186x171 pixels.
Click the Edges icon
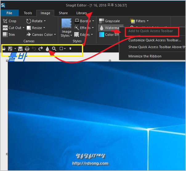(x=77, y=35)
